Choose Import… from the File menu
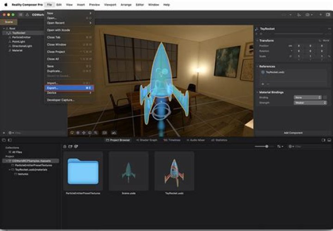Screen dimensions: 333x231 [69, 83]
